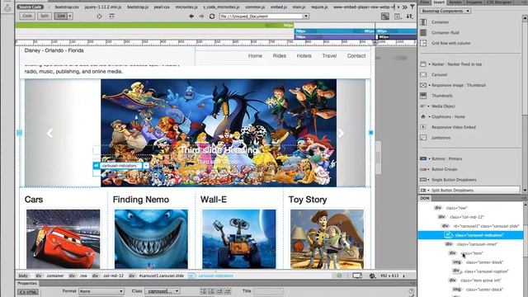Switch to the Snippets panel tab
This screenshot has height=297, width=528.
[x=474, y=2]
